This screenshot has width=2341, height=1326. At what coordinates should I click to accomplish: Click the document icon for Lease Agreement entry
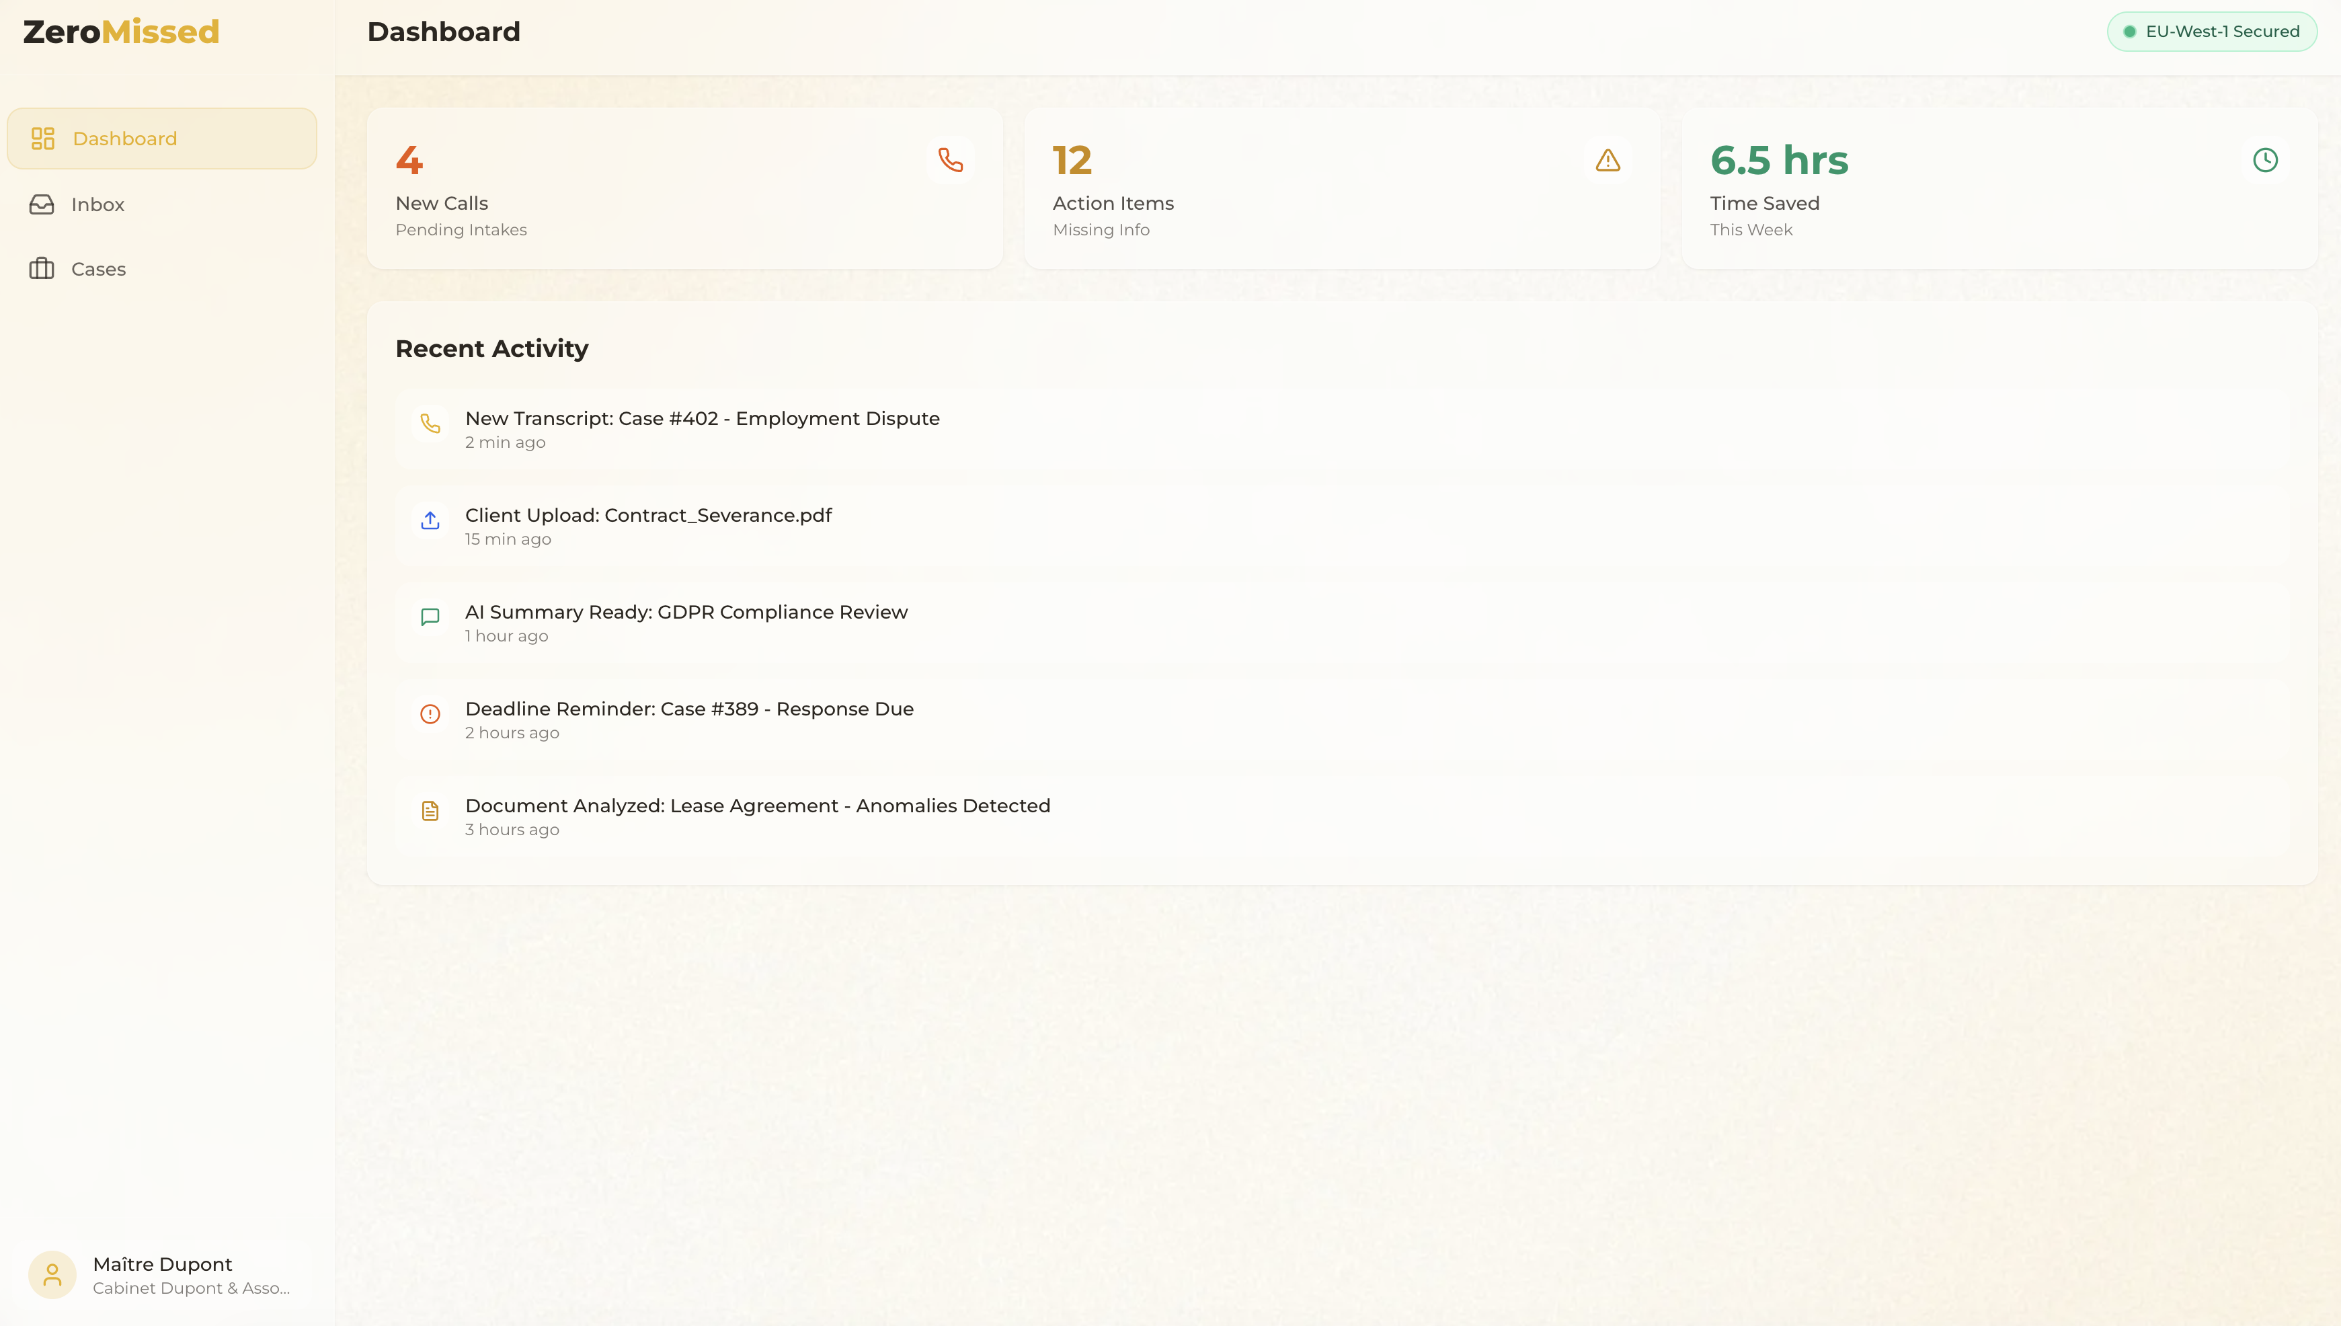pyautogui.click(x=430, y=810)
